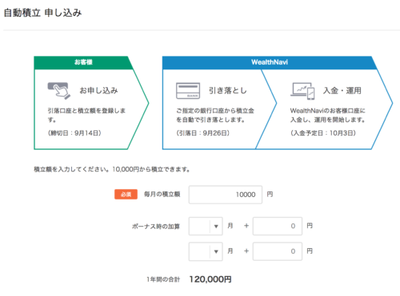This screenshot has height=296, width=400.
Task: Click the second bonus amount input field
Action: click(x=278, y=251)
